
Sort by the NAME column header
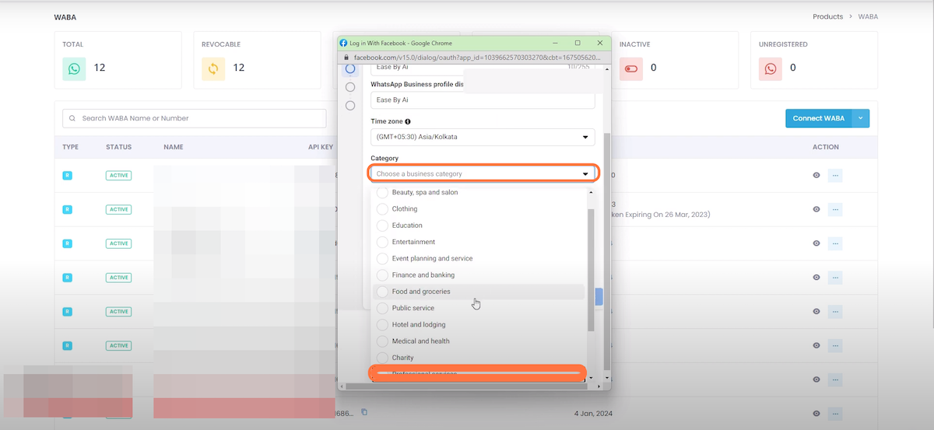173,147
